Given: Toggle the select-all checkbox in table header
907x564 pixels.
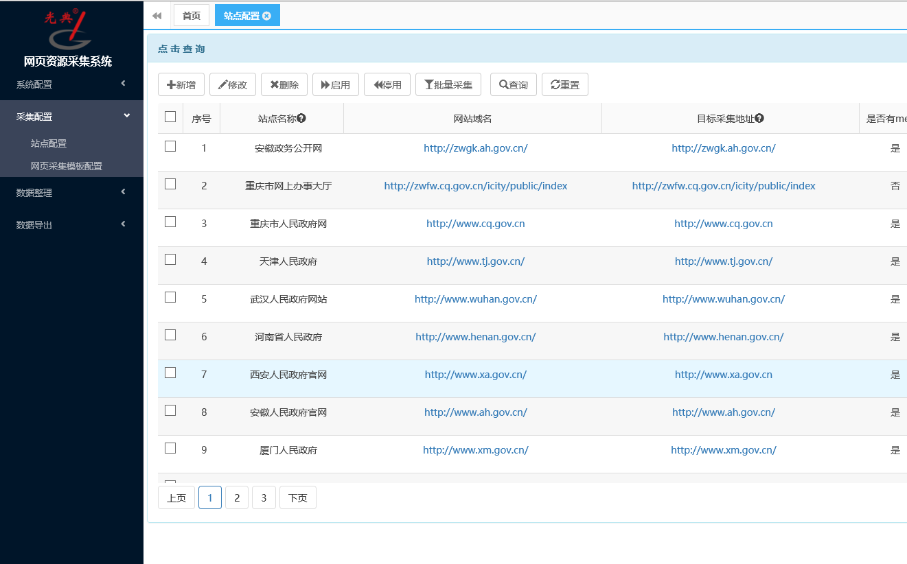Looking at the screenshot, I should [x=170, y=117].
